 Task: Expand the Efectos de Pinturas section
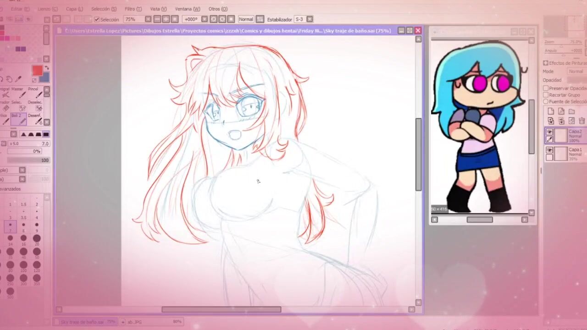pyautogui.click(x=546, y=63)
